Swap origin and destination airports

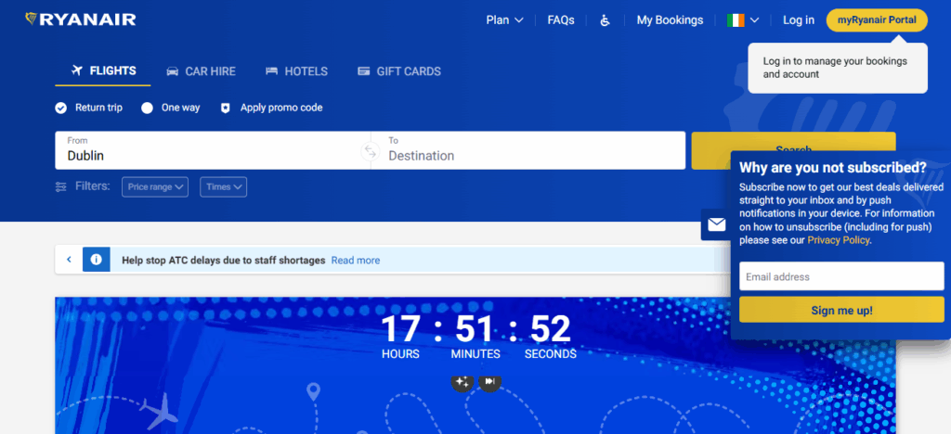pos(370,150)
